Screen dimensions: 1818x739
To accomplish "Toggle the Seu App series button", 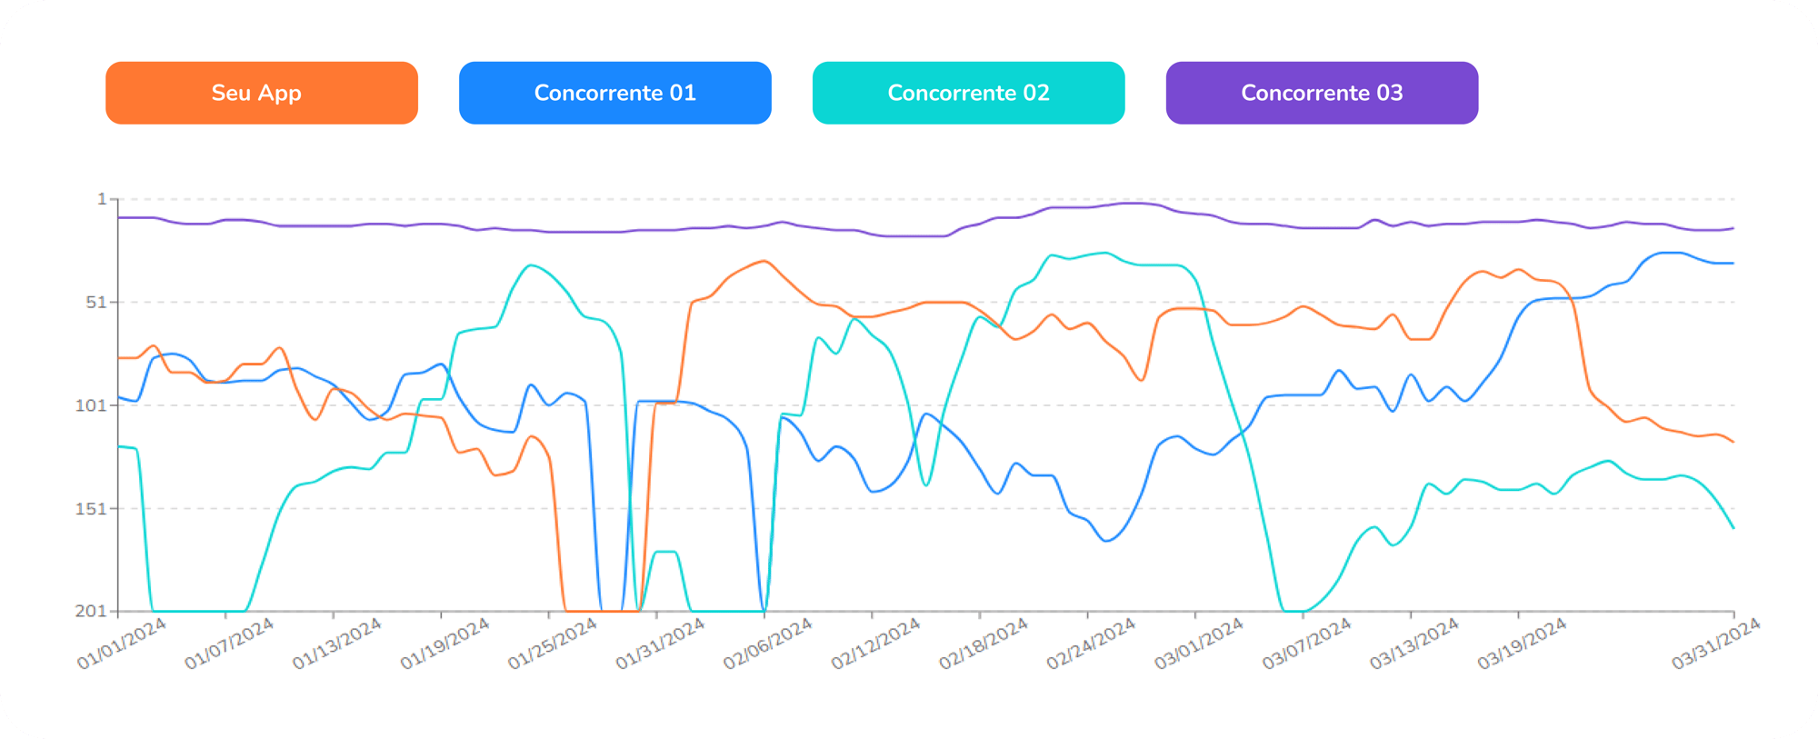I will click(262, 93).
